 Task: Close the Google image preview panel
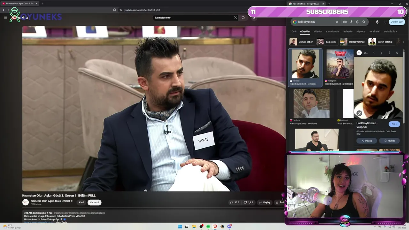click(x=397, y=53)
